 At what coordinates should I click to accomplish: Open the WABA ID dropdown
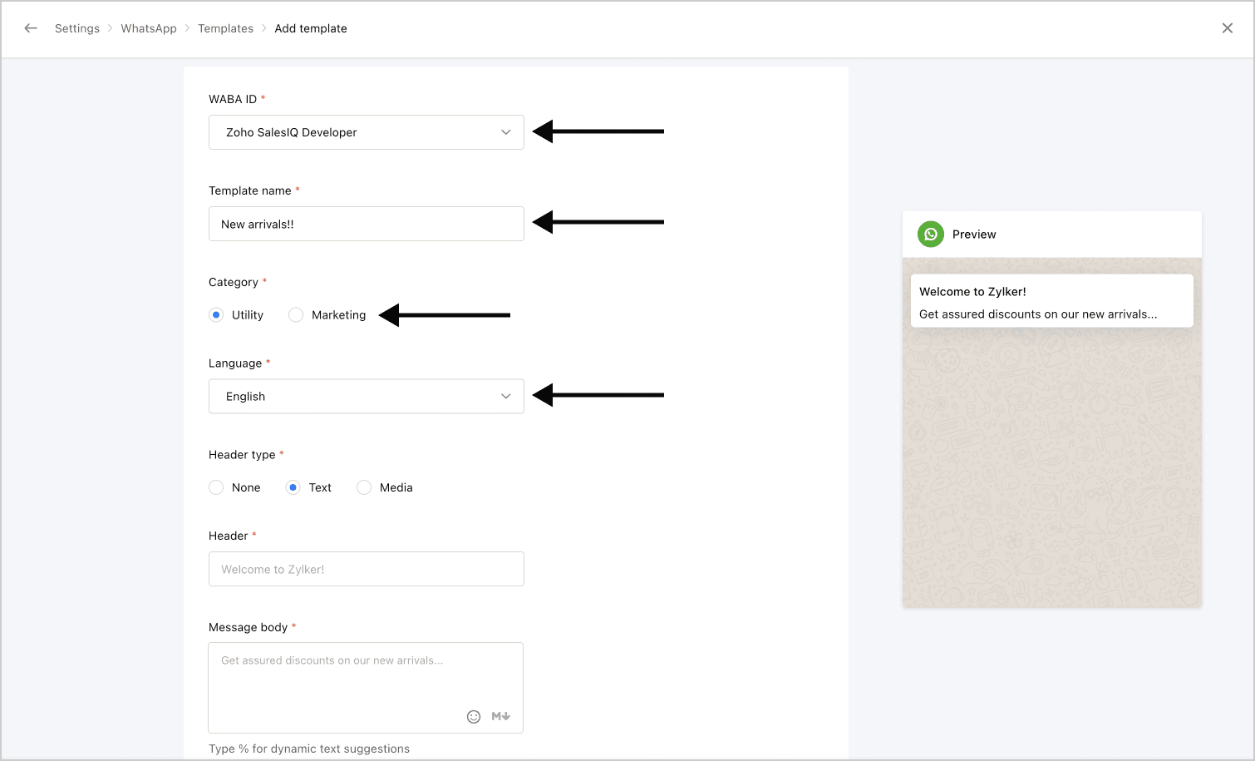(367, 132)
